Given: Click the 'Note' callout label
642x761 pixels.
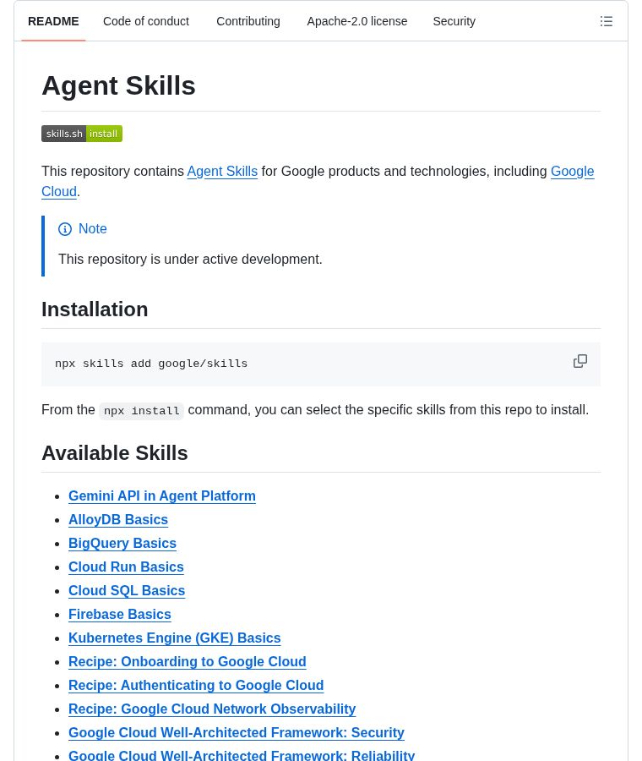Looking at the screenshot, I should [93, 228].
